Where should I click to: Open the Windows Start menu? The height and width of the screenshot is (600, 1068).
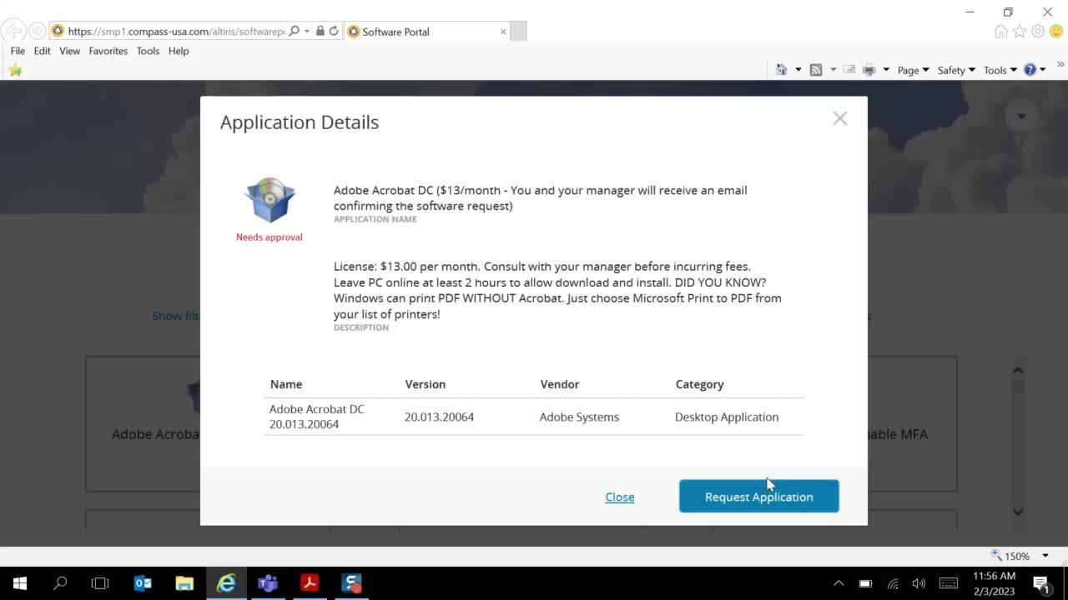[x=20, y=583]
